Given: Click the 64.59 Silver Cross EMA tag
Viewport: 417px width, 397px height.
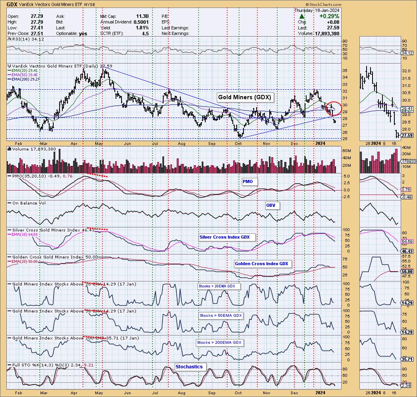Looking at the screenshot, I should (407, 242).
